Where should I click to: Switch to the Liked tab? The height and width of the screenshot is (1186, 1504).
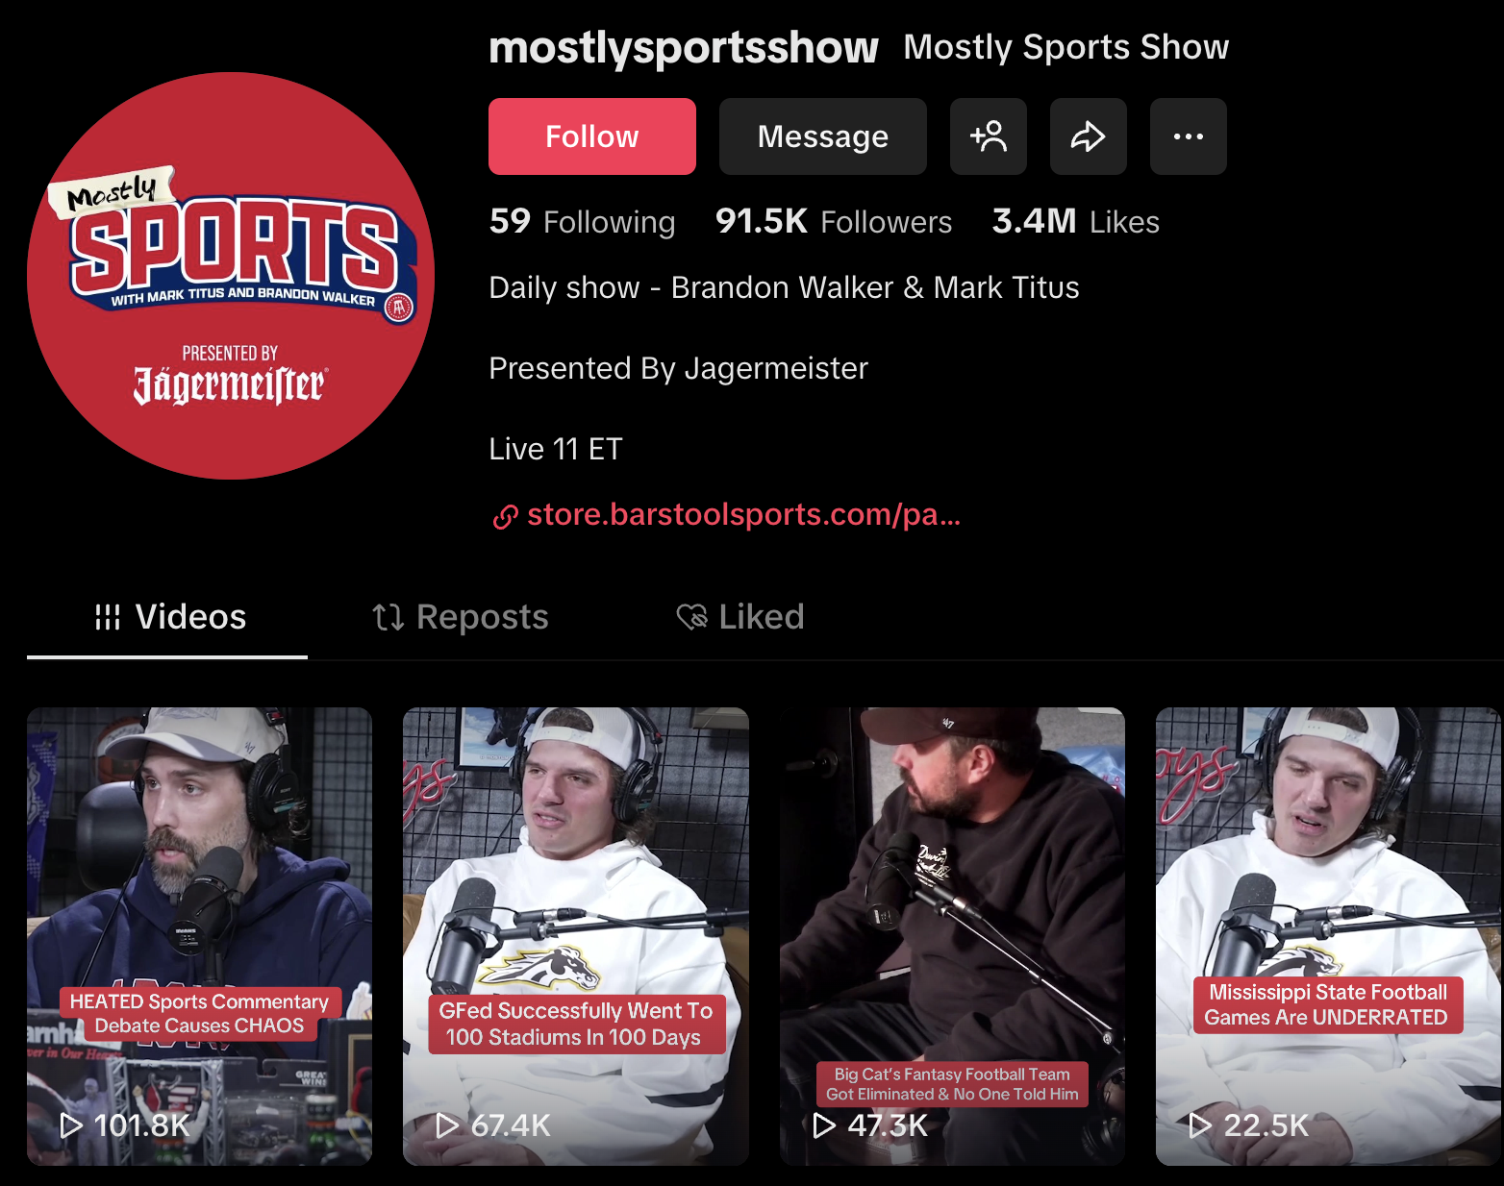coord(739,617)
